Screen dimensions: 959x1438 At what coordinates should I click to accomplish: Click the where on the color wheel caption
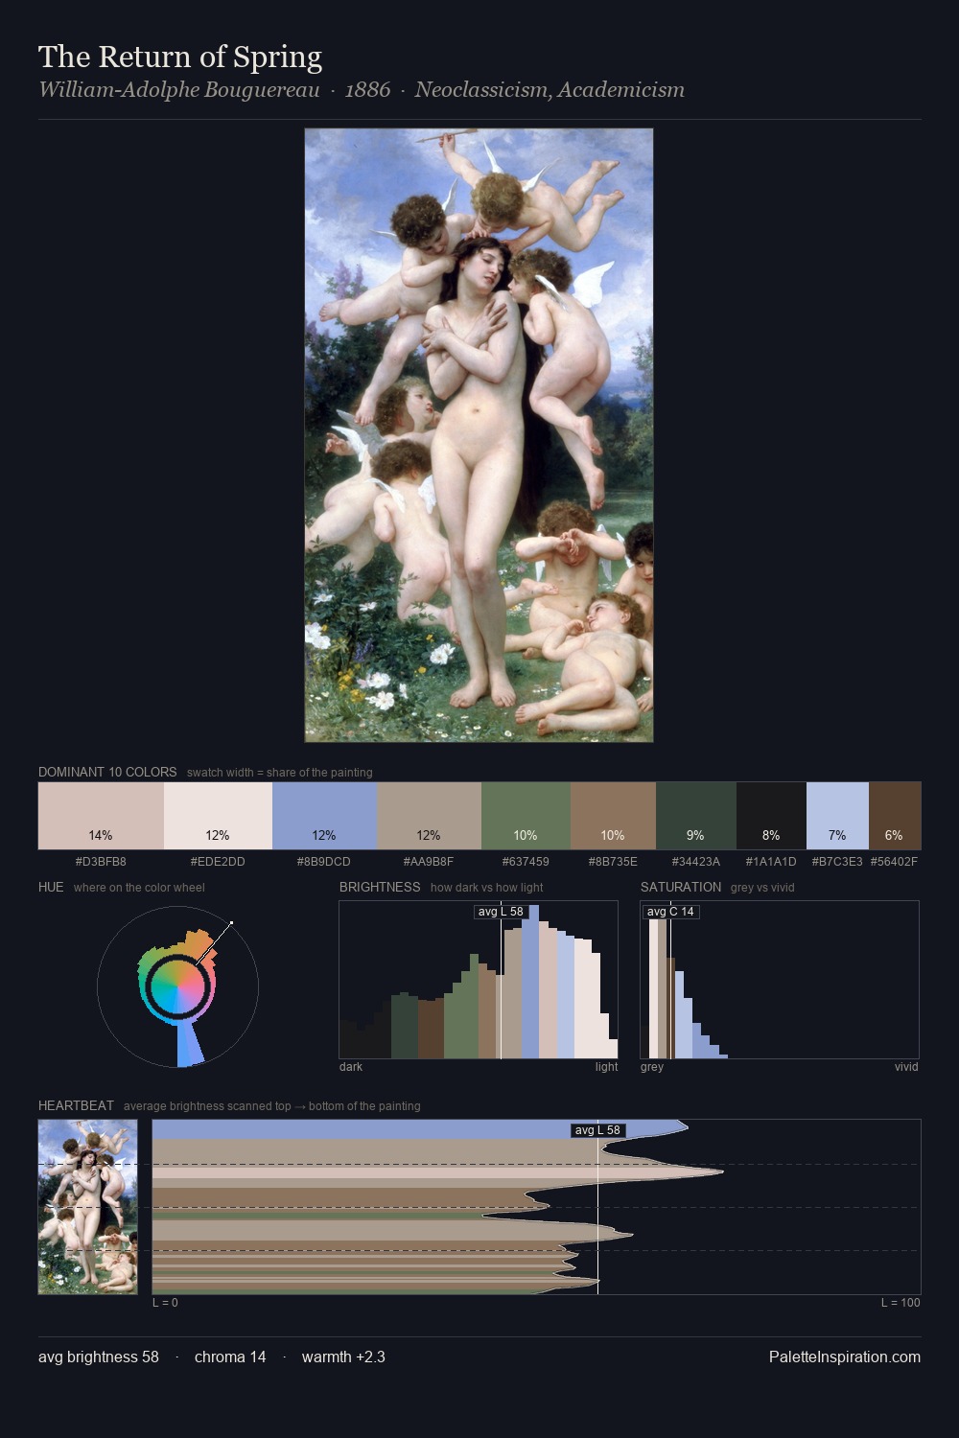click(x=139, y=888)
